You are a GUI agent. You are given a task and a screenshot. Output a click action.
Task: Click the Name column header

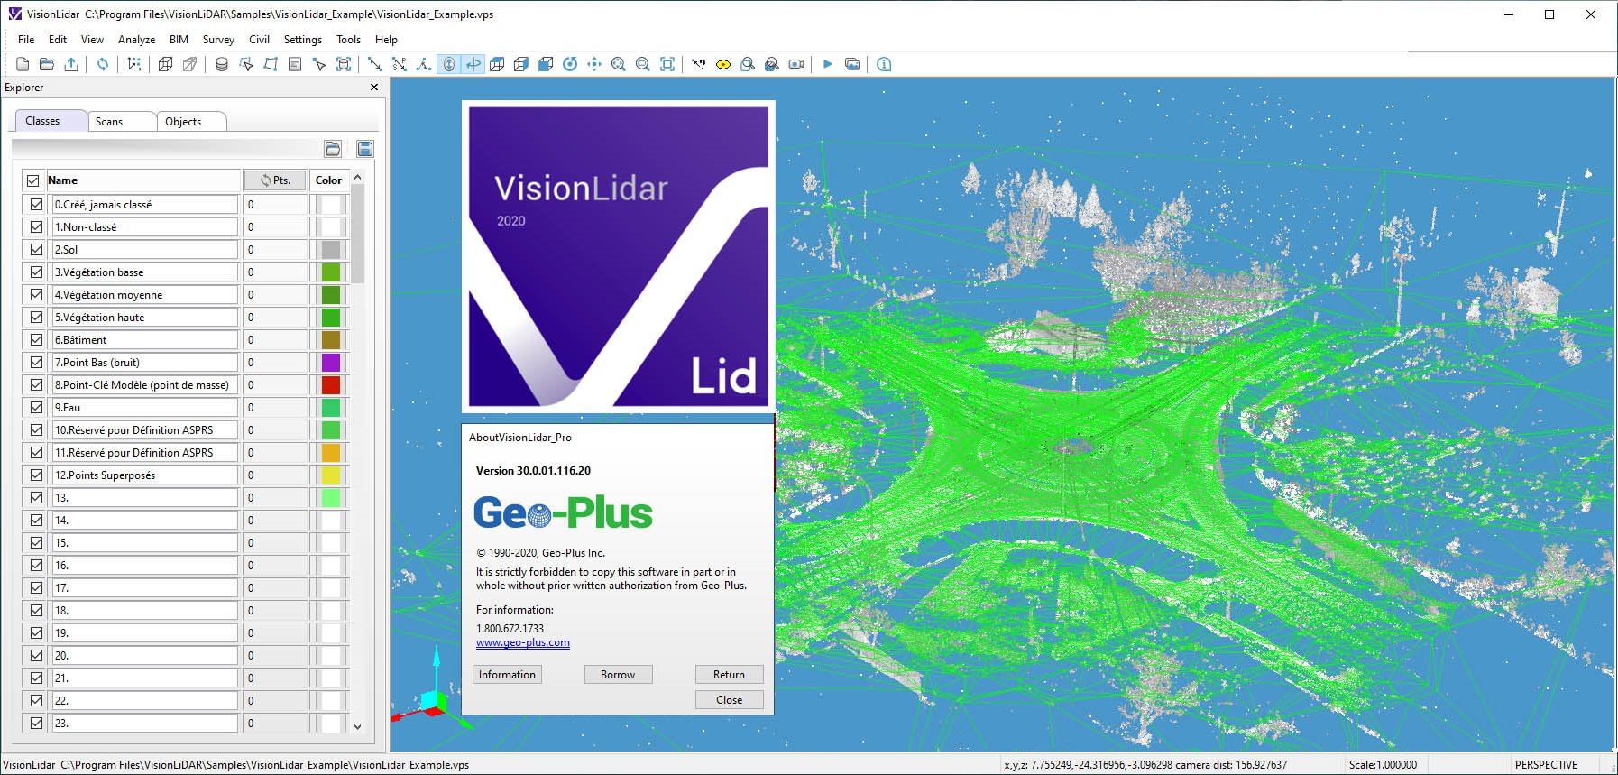tap(142, 180)
